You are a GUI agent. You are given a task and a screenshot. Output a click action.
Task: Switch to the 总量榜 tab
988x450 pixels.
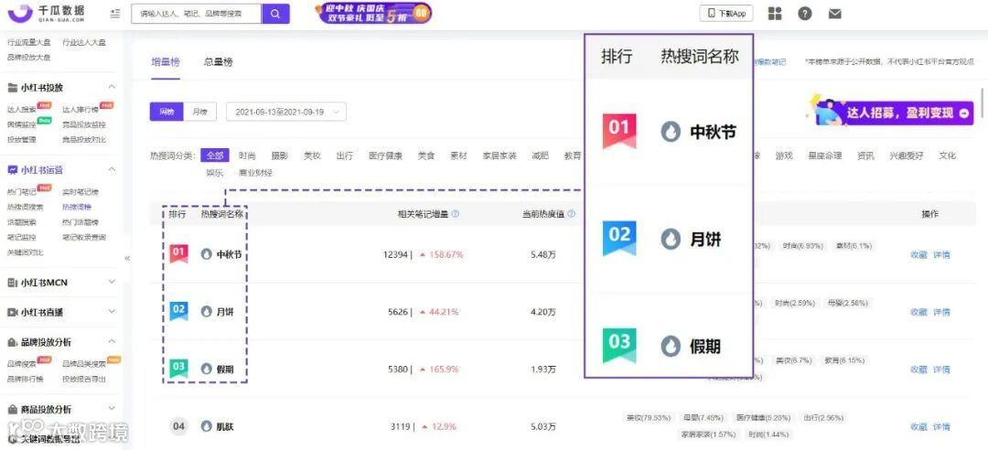pyautogui.click(x=218, y=62)
